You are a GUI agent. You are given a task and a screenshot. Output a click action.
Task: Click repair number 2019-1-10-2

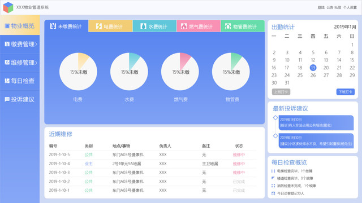[59, 182]
